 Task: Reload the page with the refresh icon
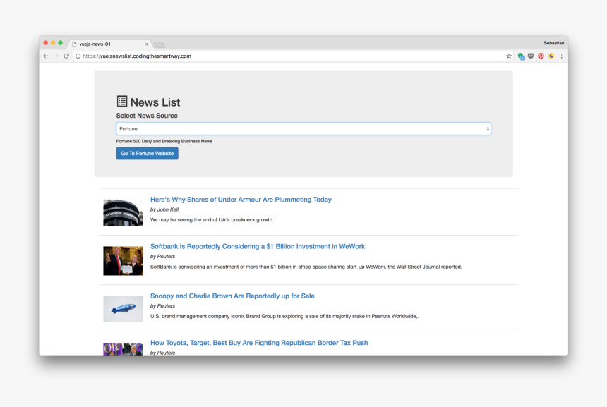pos(66,56)
